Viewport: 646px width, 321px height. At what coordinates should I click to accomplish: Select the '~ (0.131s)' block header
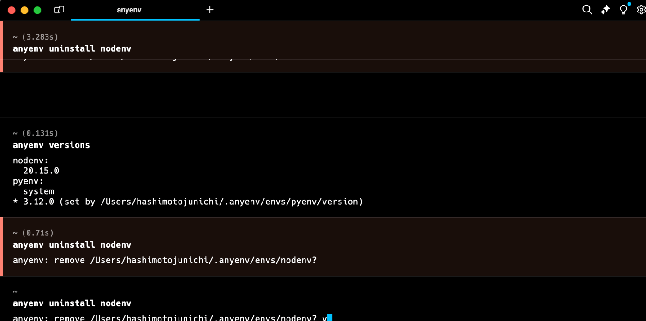click(x=36, y=133)
